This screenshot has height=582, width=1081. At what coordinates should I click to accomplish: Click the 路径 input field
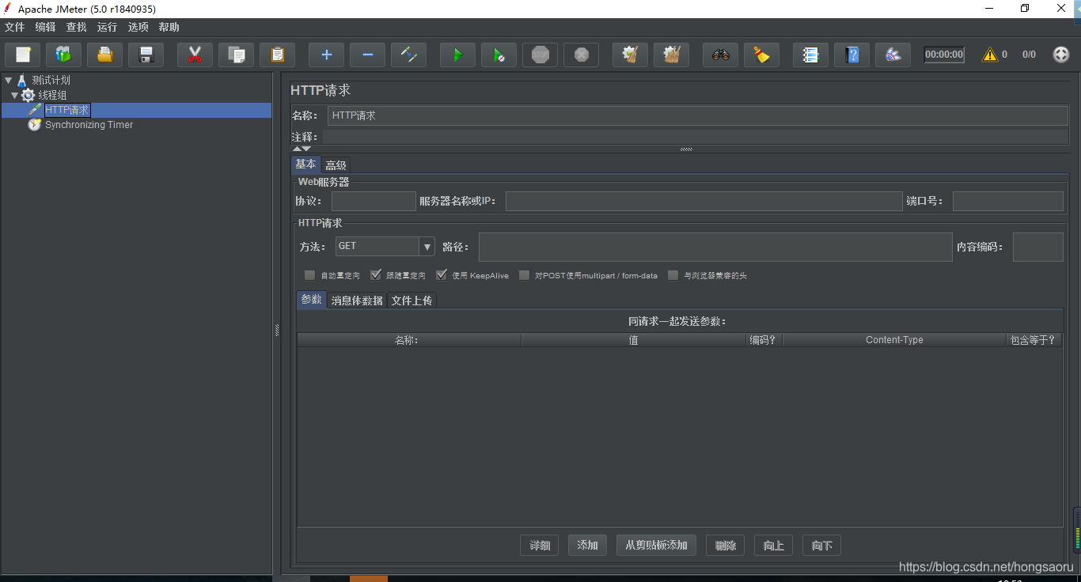pos(715,247)
